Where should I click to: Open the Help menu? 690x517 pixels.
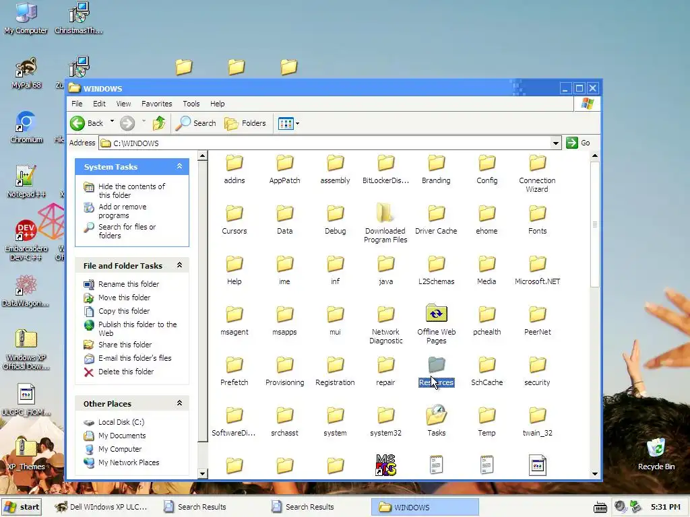218,104
